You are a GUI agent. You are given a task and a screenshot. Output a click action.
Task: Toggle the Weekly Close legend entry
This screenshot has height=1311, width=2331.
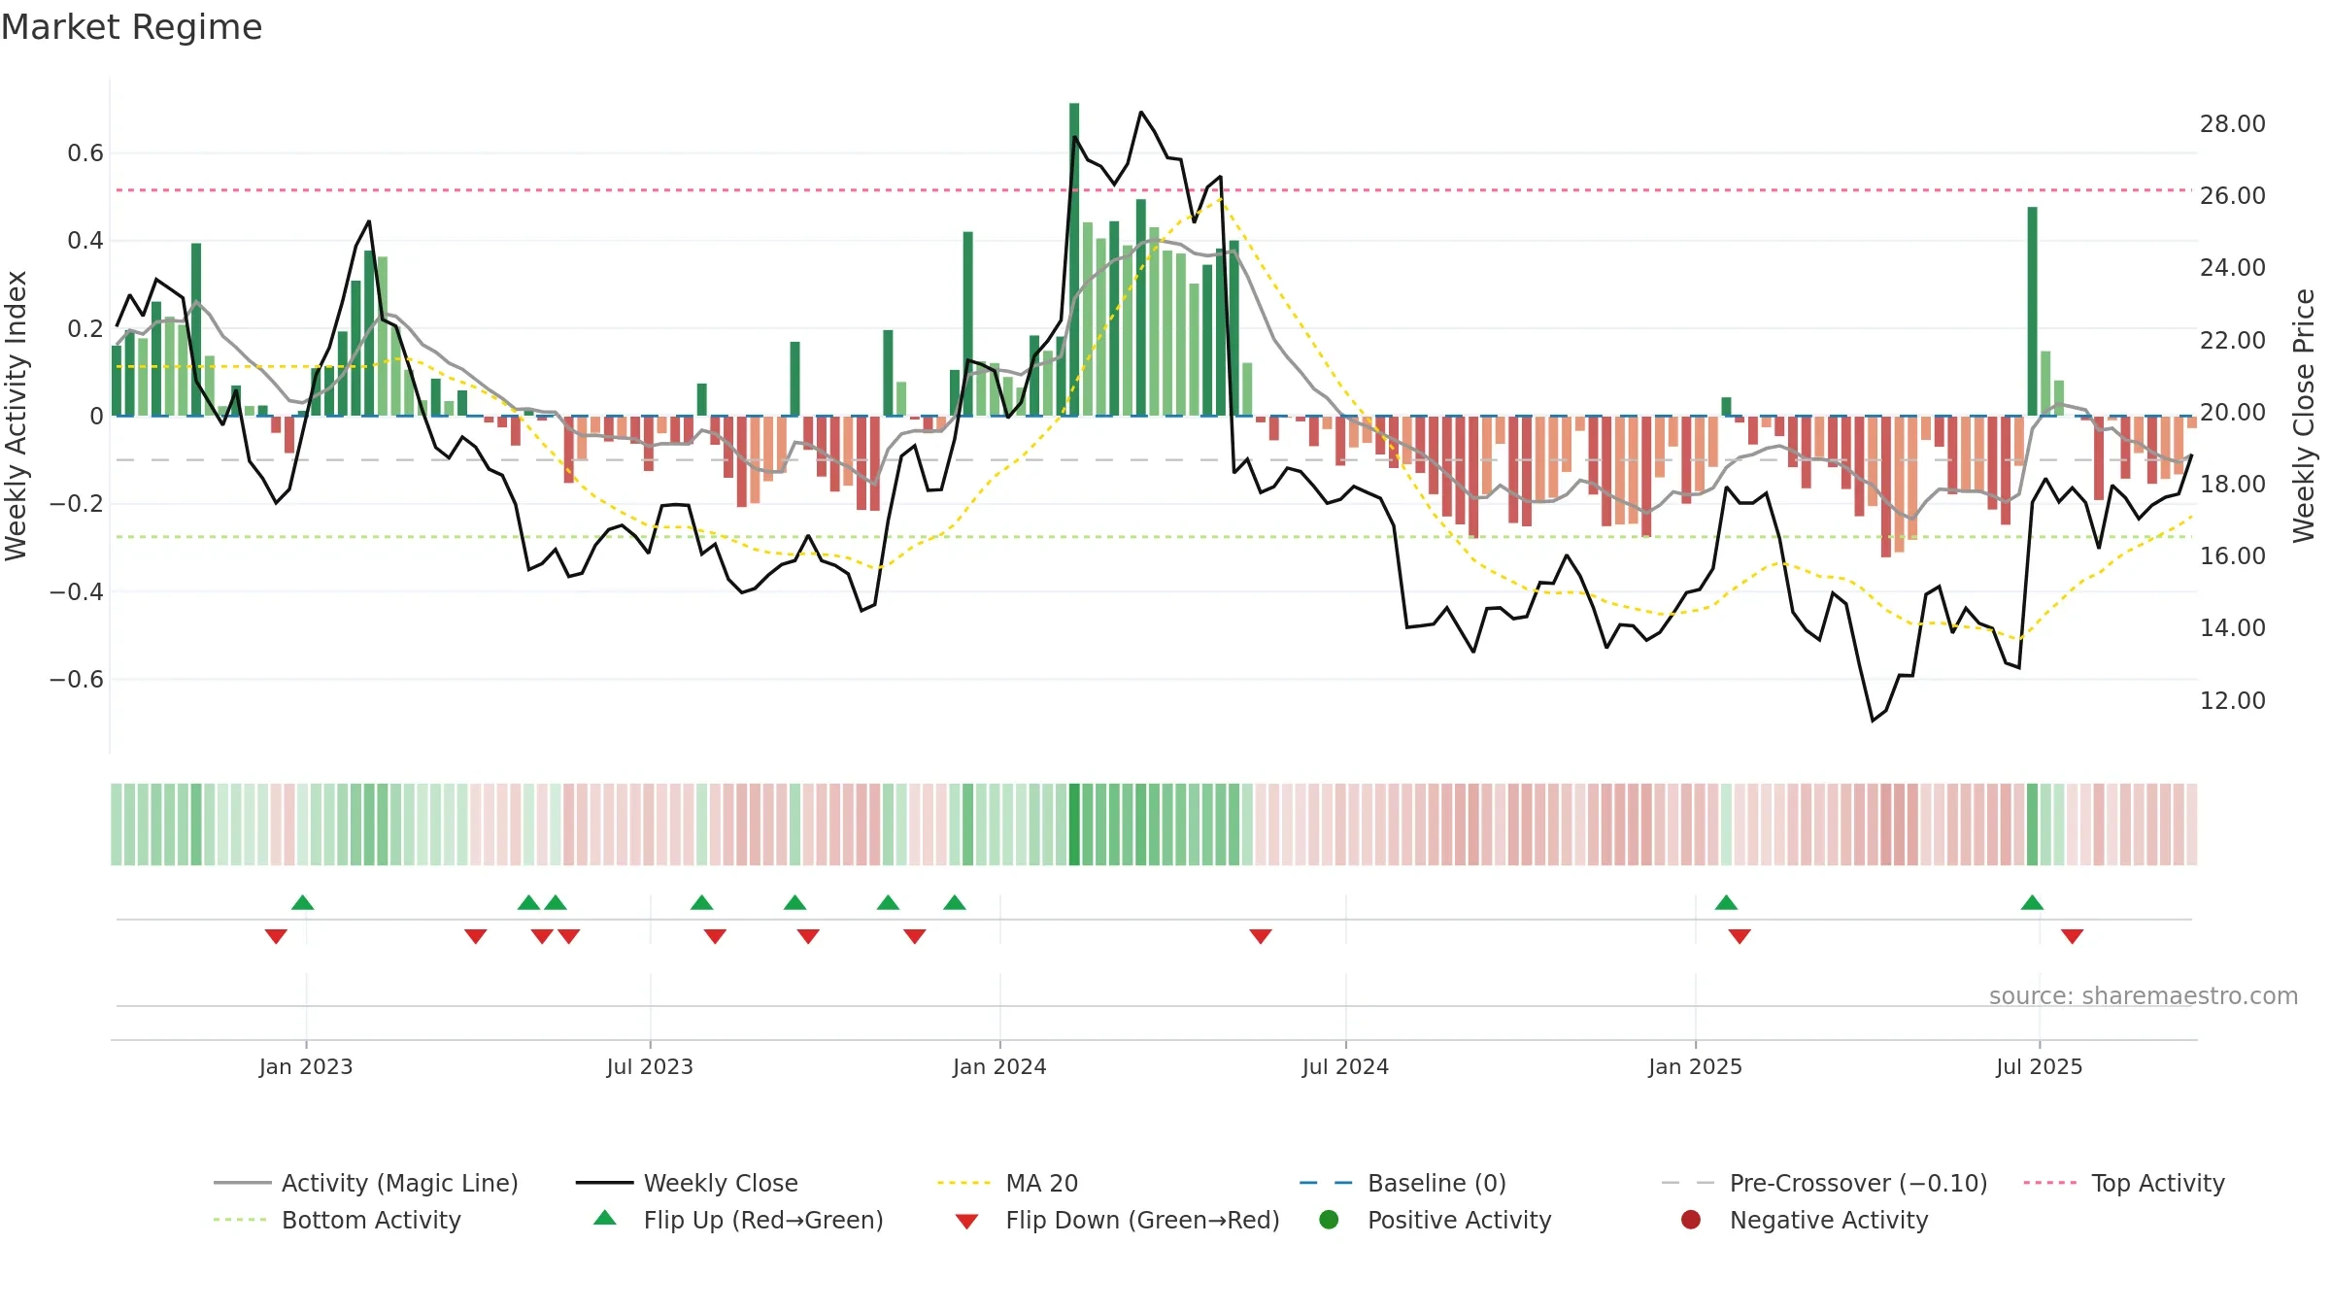pyautogui.click(x=687, y=1183)
